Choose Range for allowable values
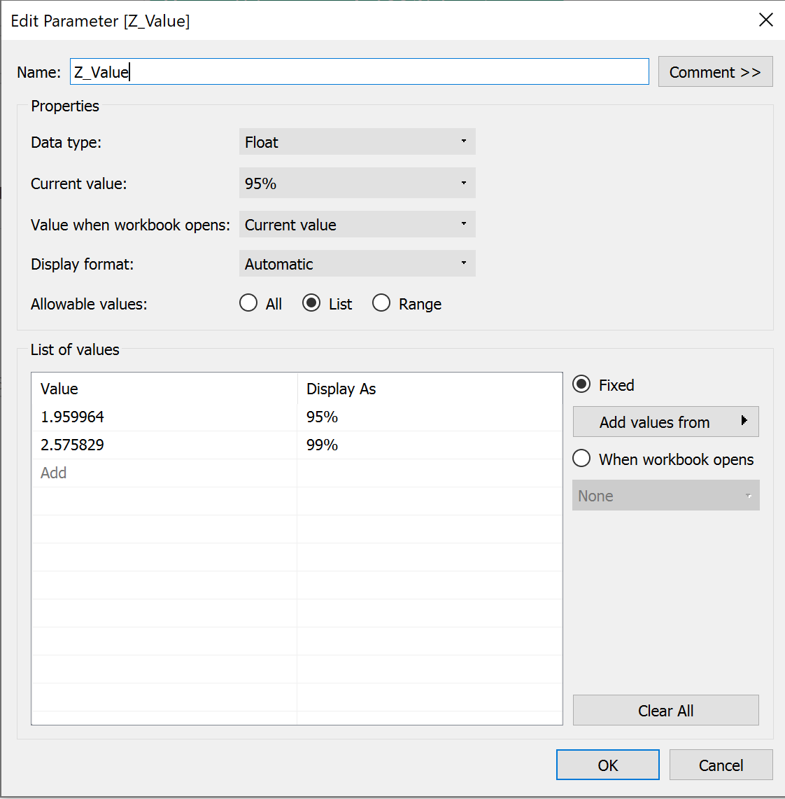Screen dimensions: 785x799 pyautogui.click(x=382, y=303)
